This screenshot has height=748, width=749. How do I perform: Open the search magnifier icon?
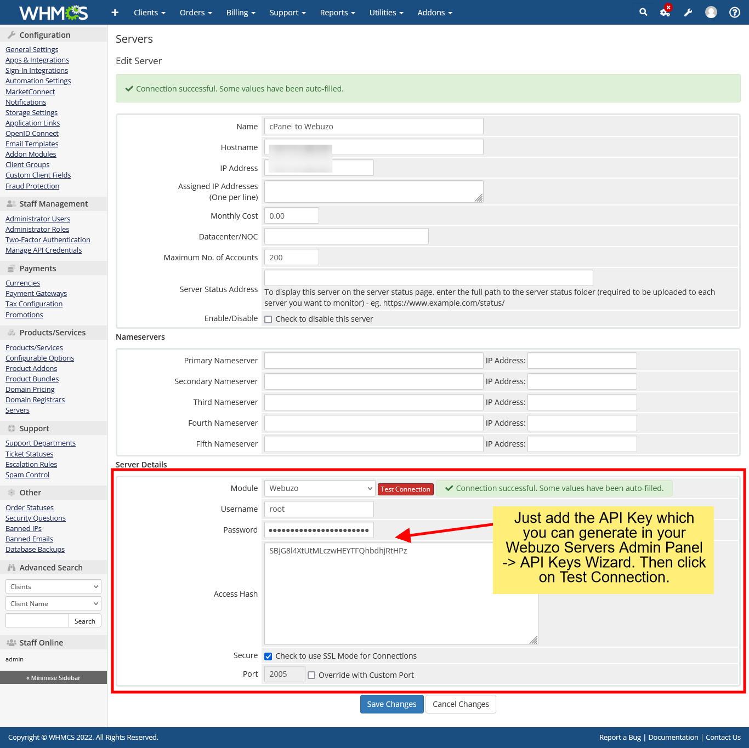643,12
